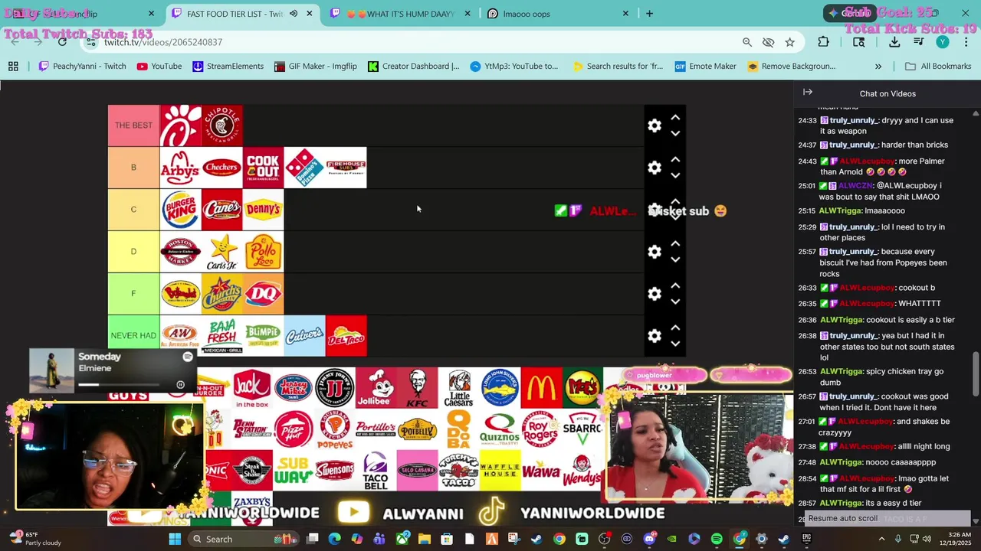Pick the Taco Bell logo from unranked pool
981x551 pixels.
(376, 471)
